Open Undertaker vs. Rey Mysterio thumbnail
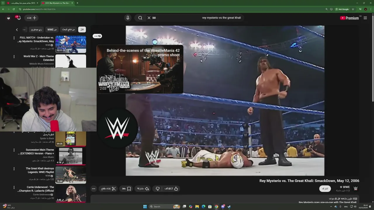The width and height of the screenshot is (374, 210). [x=71, y=44]
